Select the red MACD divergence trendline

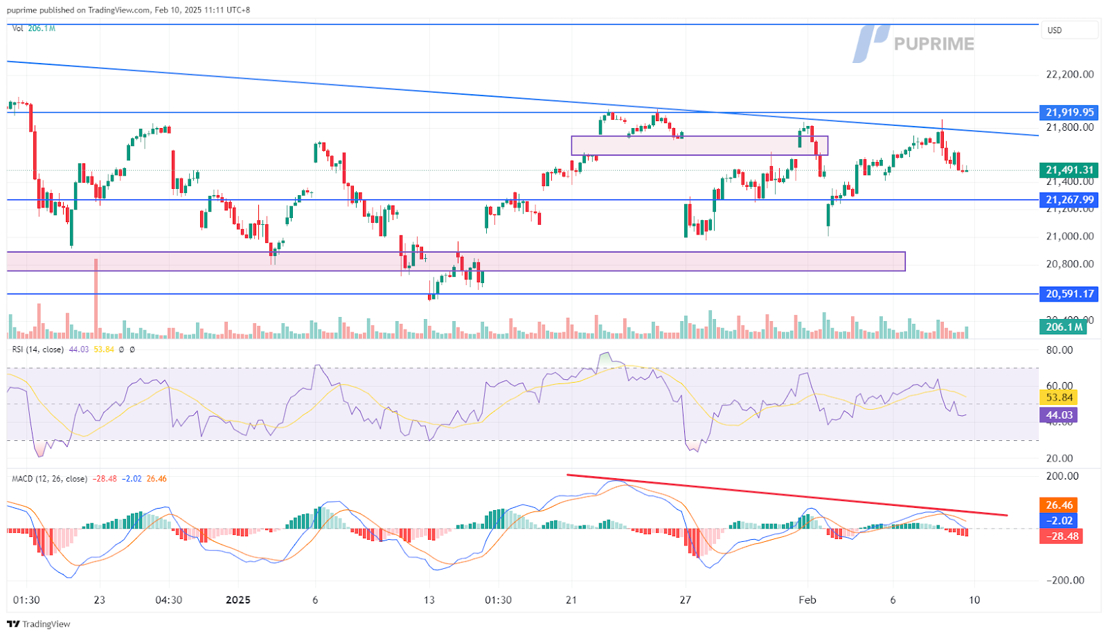(787, 495)
